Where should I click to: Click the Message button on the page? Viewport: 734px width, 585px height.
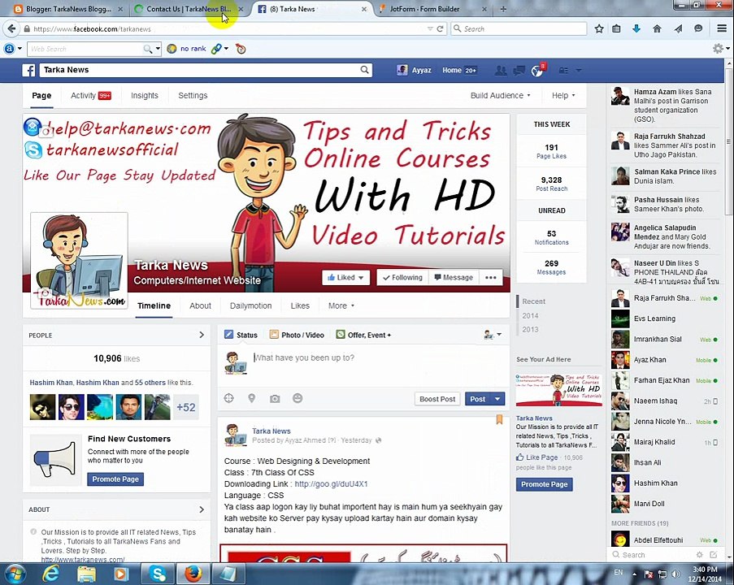(x=454, y=278)
